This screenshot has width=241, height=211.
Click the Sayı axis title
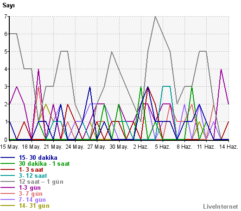9,6
